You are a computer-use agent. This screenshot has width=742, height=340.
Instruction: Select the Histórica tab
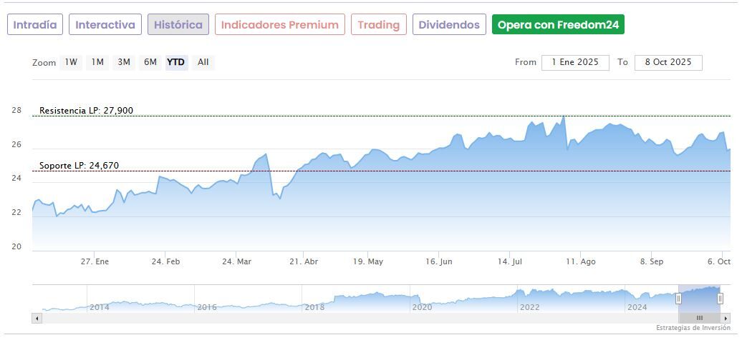[178, 25]
